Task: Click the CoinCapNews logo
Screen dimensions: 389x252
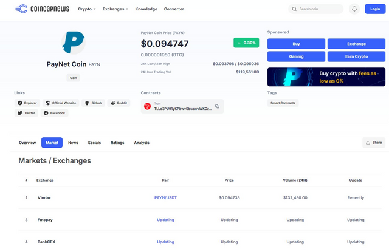Action: pos(42,9)
